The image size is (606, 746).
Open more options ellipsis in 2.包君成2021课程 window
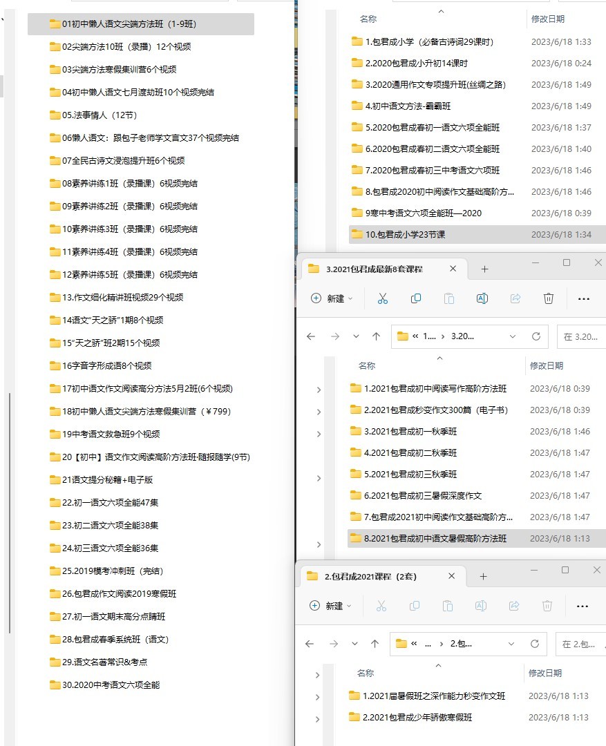tap(583, 606)
